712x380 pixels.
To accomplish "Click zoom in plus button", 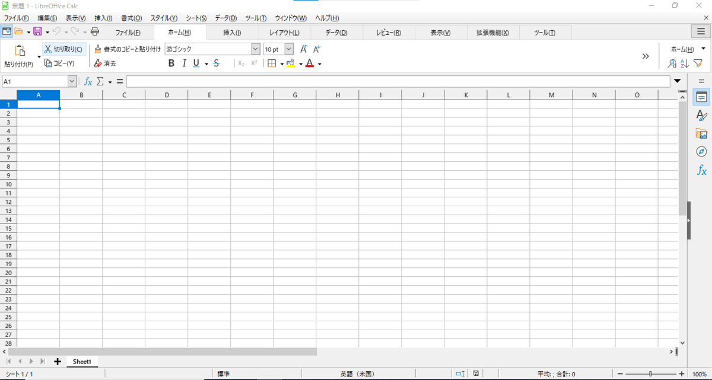I will point(682,374).
